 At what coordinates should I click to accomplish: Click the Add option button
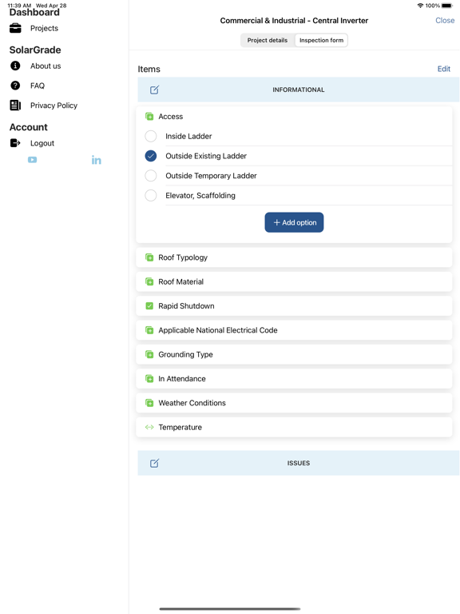click(x=294, y=222)
